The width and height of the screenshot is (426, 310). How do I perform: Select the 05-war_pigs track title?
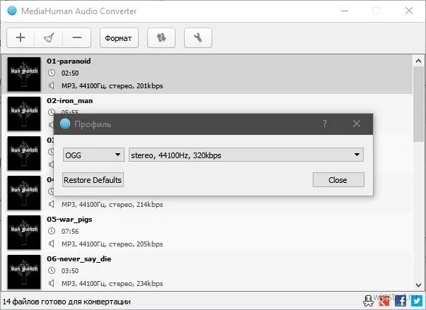69,219
